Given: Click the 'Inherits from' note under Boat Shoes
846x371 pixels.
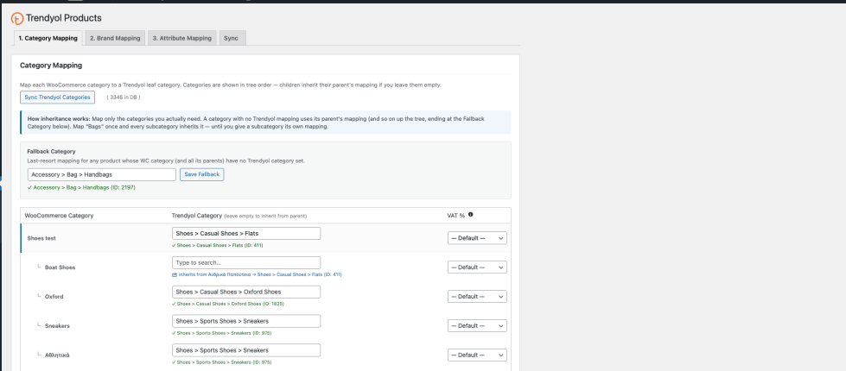Looking at the screenshot, I should 257,274.
